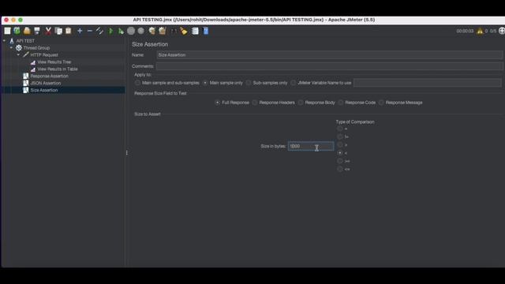
Task: Click the Search binoculars icon
Action: click(174, 31)
